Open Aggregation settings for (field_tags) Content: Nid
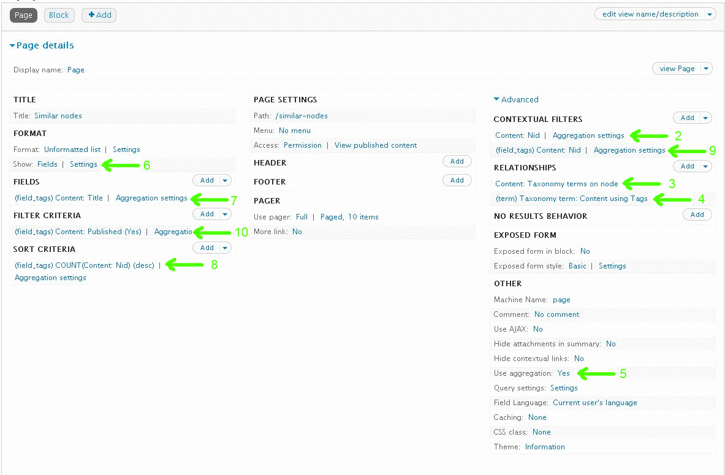This screenshot has height=475, width=725. (629, 150)
